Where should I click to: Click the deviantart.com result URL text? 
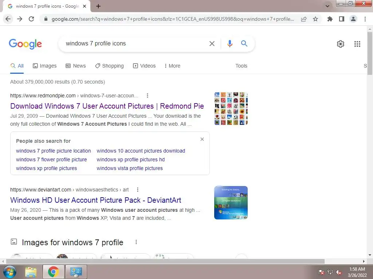pos(69,190)
